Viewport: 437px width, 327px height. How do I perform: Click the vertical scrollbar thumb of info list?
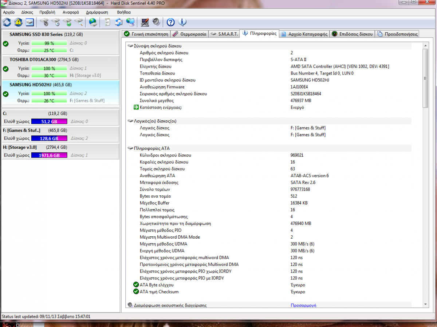pyautogui.click(x=425, y=78)
